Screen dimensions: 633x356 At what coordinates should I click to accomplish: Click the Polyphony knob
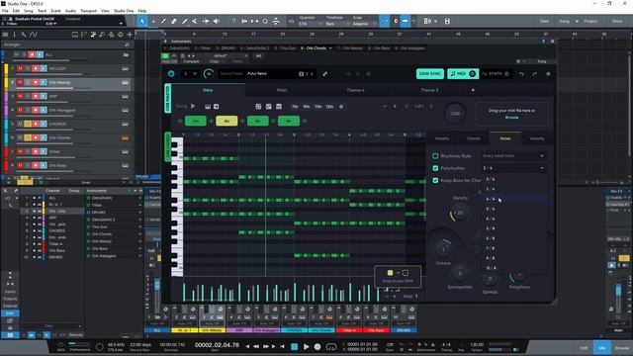coord(519,275)
